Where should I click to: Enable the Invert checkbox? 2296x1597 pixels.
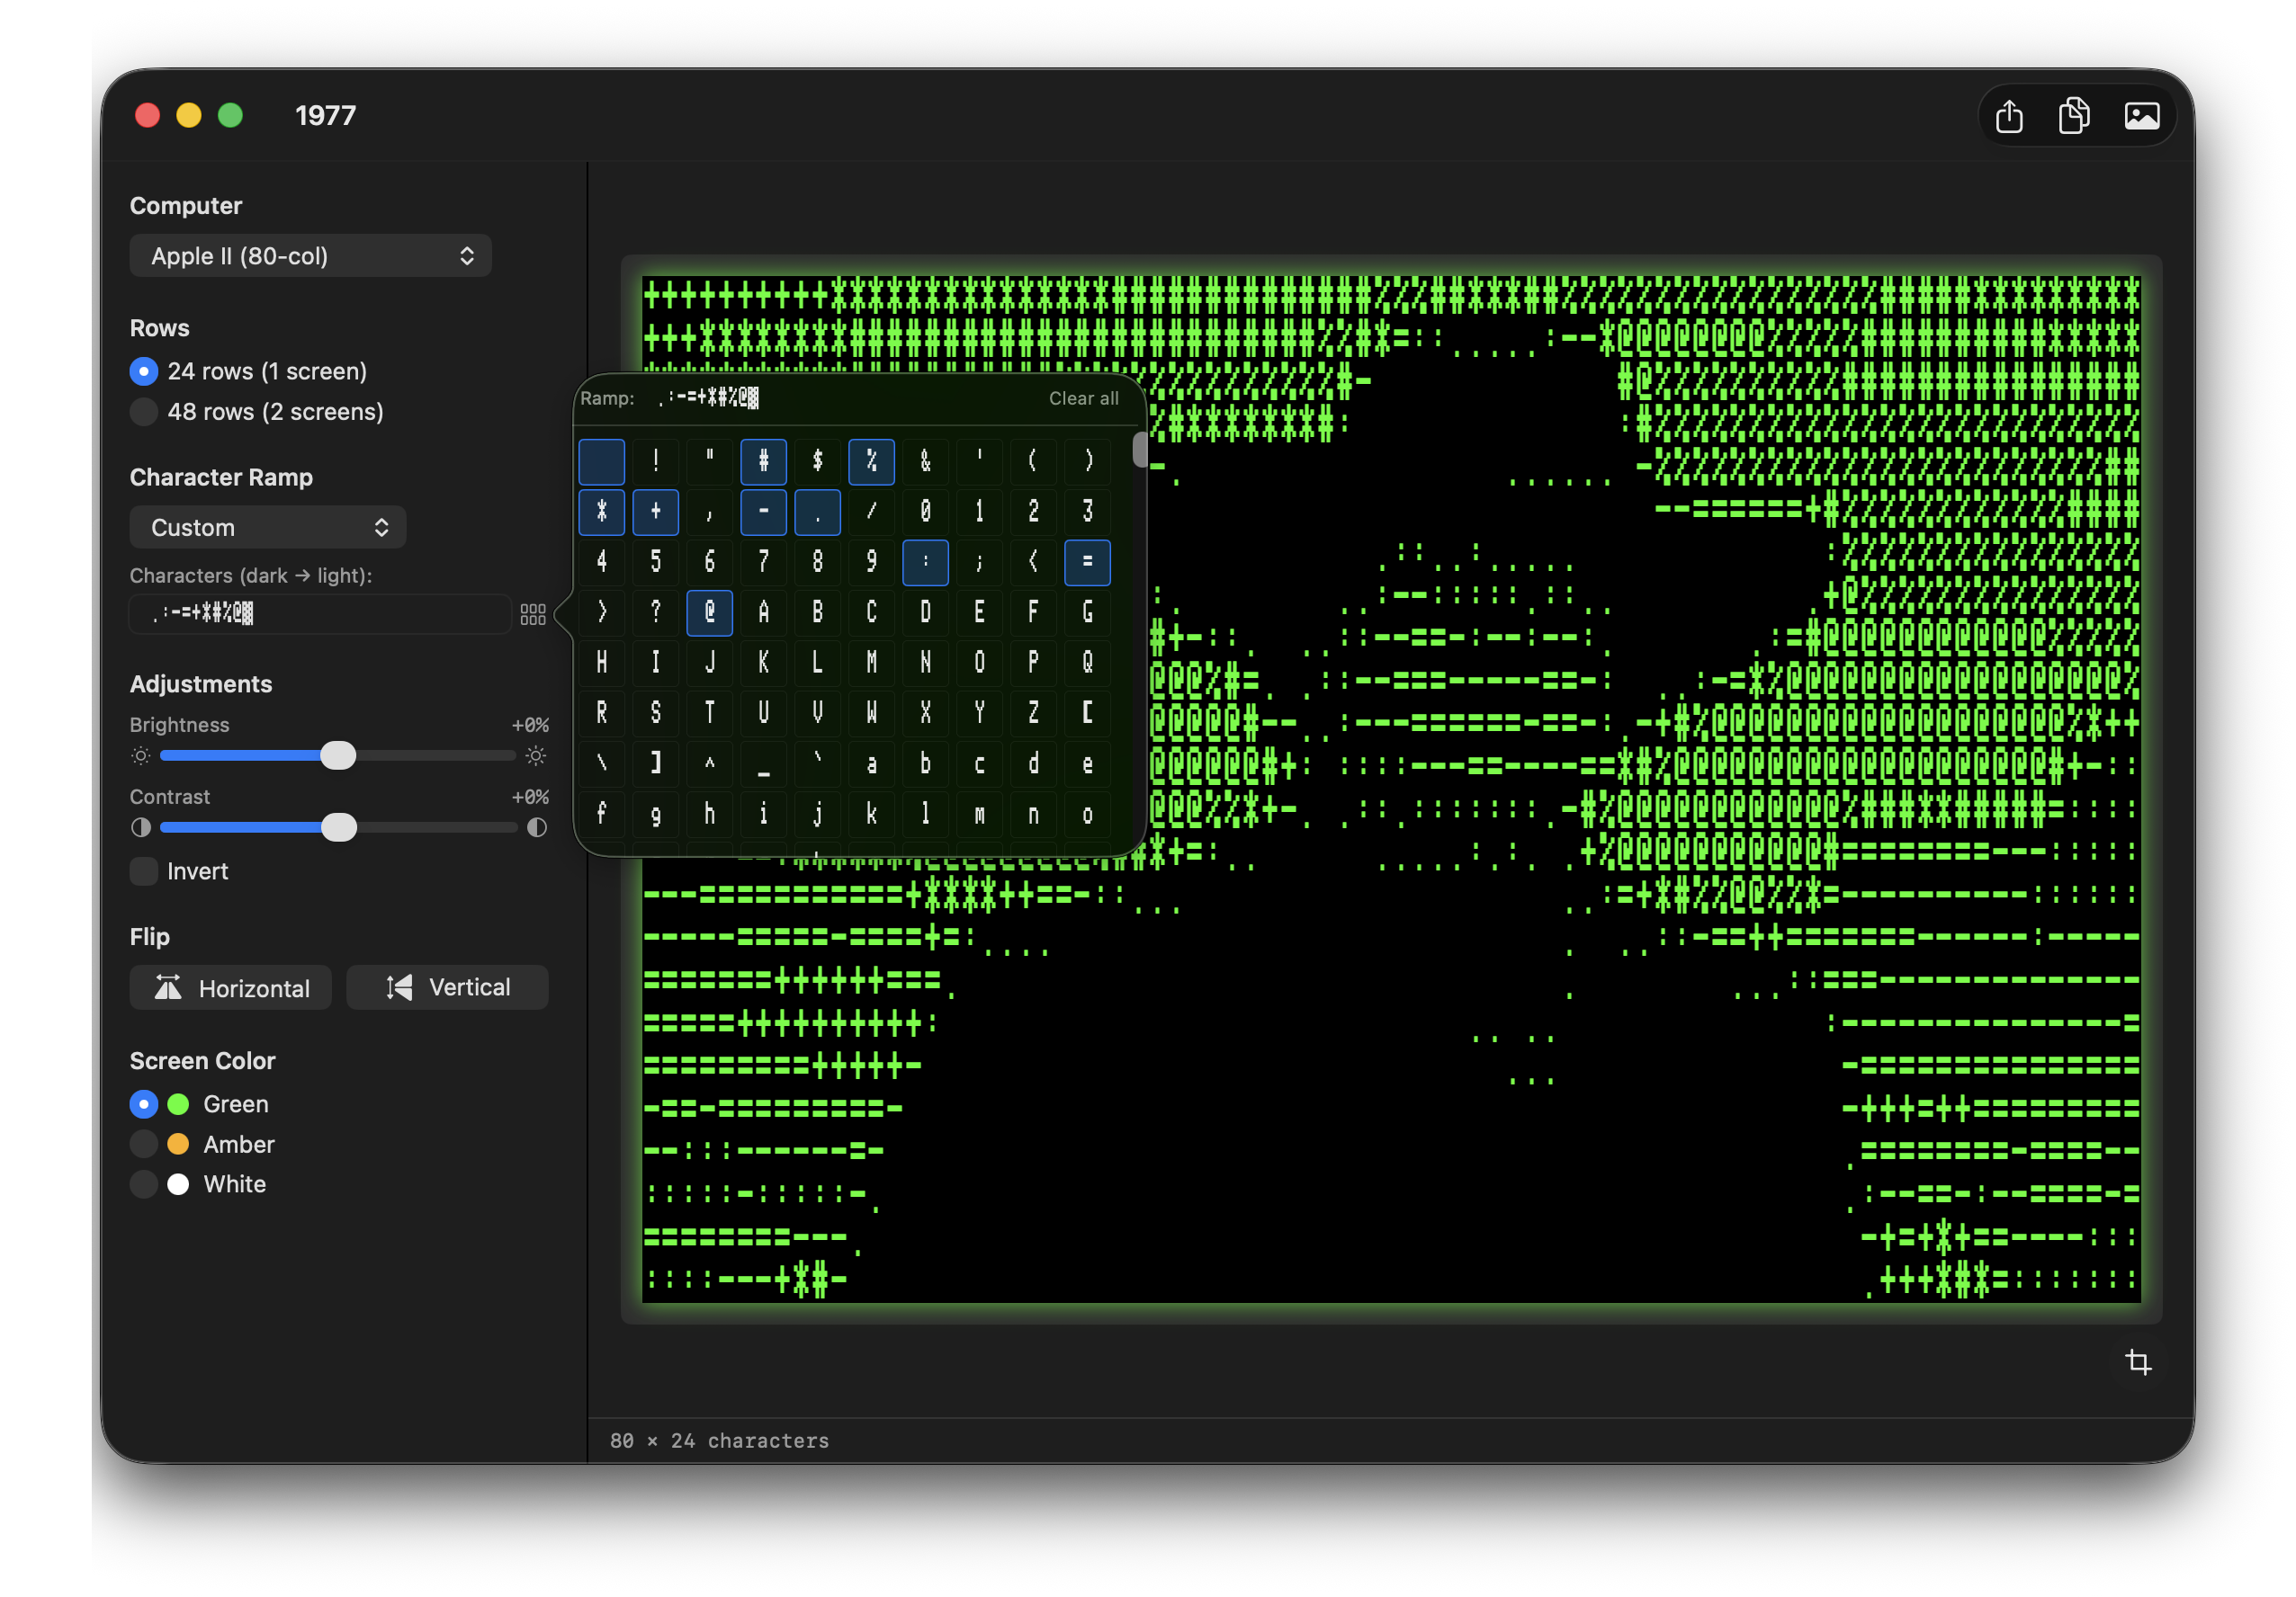pos(144,871)
